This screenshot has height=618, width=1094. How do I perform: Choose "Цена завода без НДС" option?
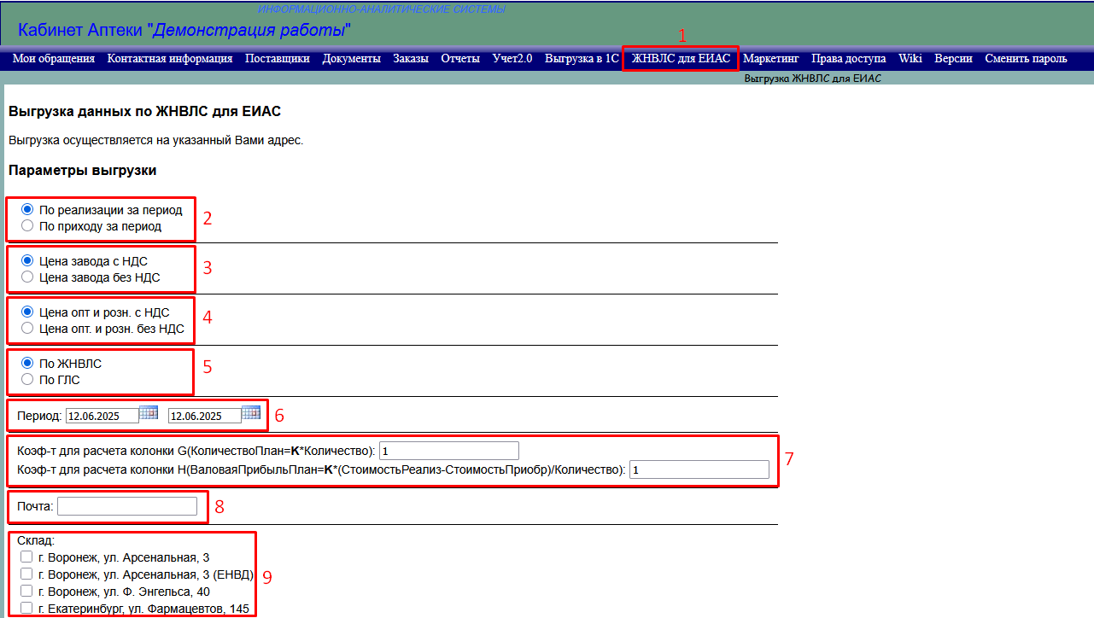[x=27, y=277]
